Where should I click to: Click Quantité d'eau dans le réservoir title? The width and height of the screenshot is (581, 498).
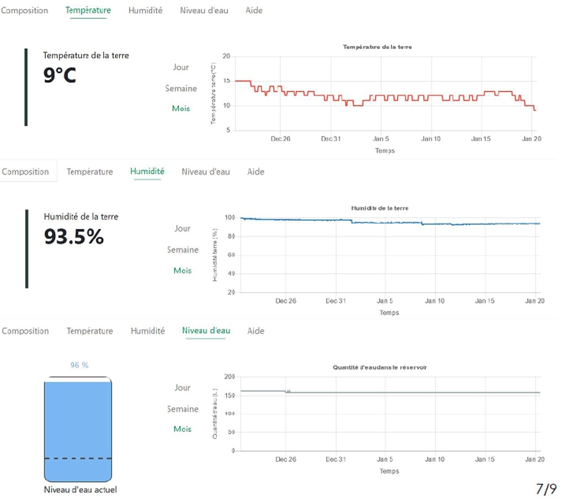(380, 367)
